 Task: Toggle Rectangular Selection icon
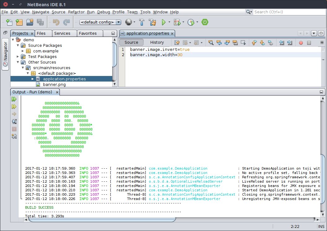(x=243, y=42)
